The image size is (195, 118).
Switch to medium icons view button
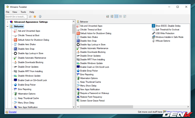click(112, 16)
